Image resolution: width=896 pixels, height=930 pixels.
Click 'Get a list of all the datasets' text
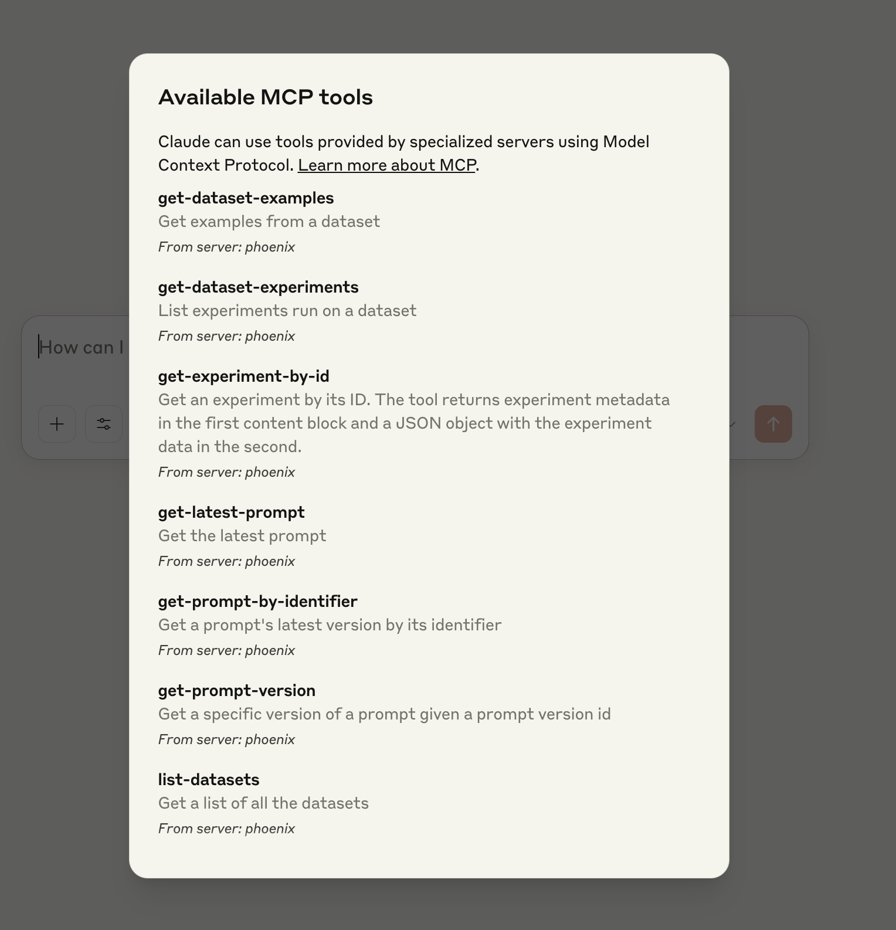click(x=263, y=803)
